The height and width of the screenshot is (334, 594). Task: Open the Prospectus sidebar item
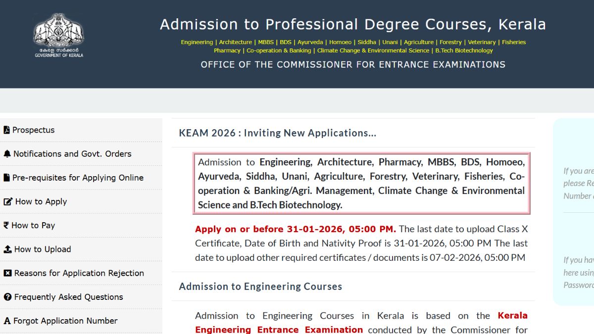coord(34,130)
